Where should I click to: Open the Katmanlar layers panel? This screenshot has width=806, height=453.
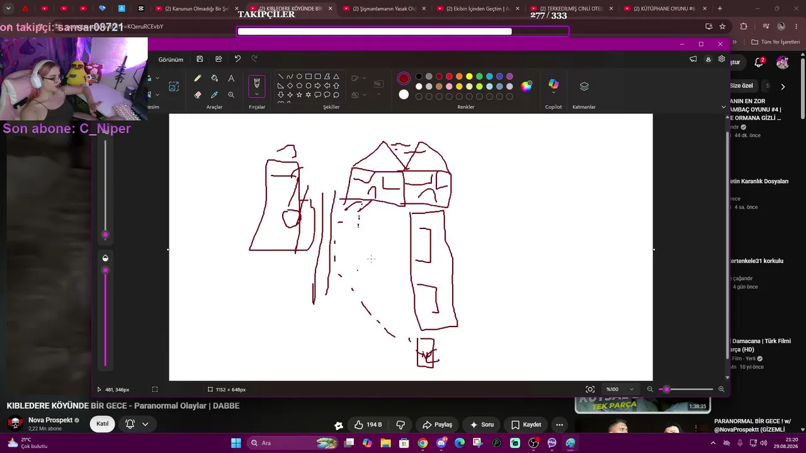[x=584, y=86]
